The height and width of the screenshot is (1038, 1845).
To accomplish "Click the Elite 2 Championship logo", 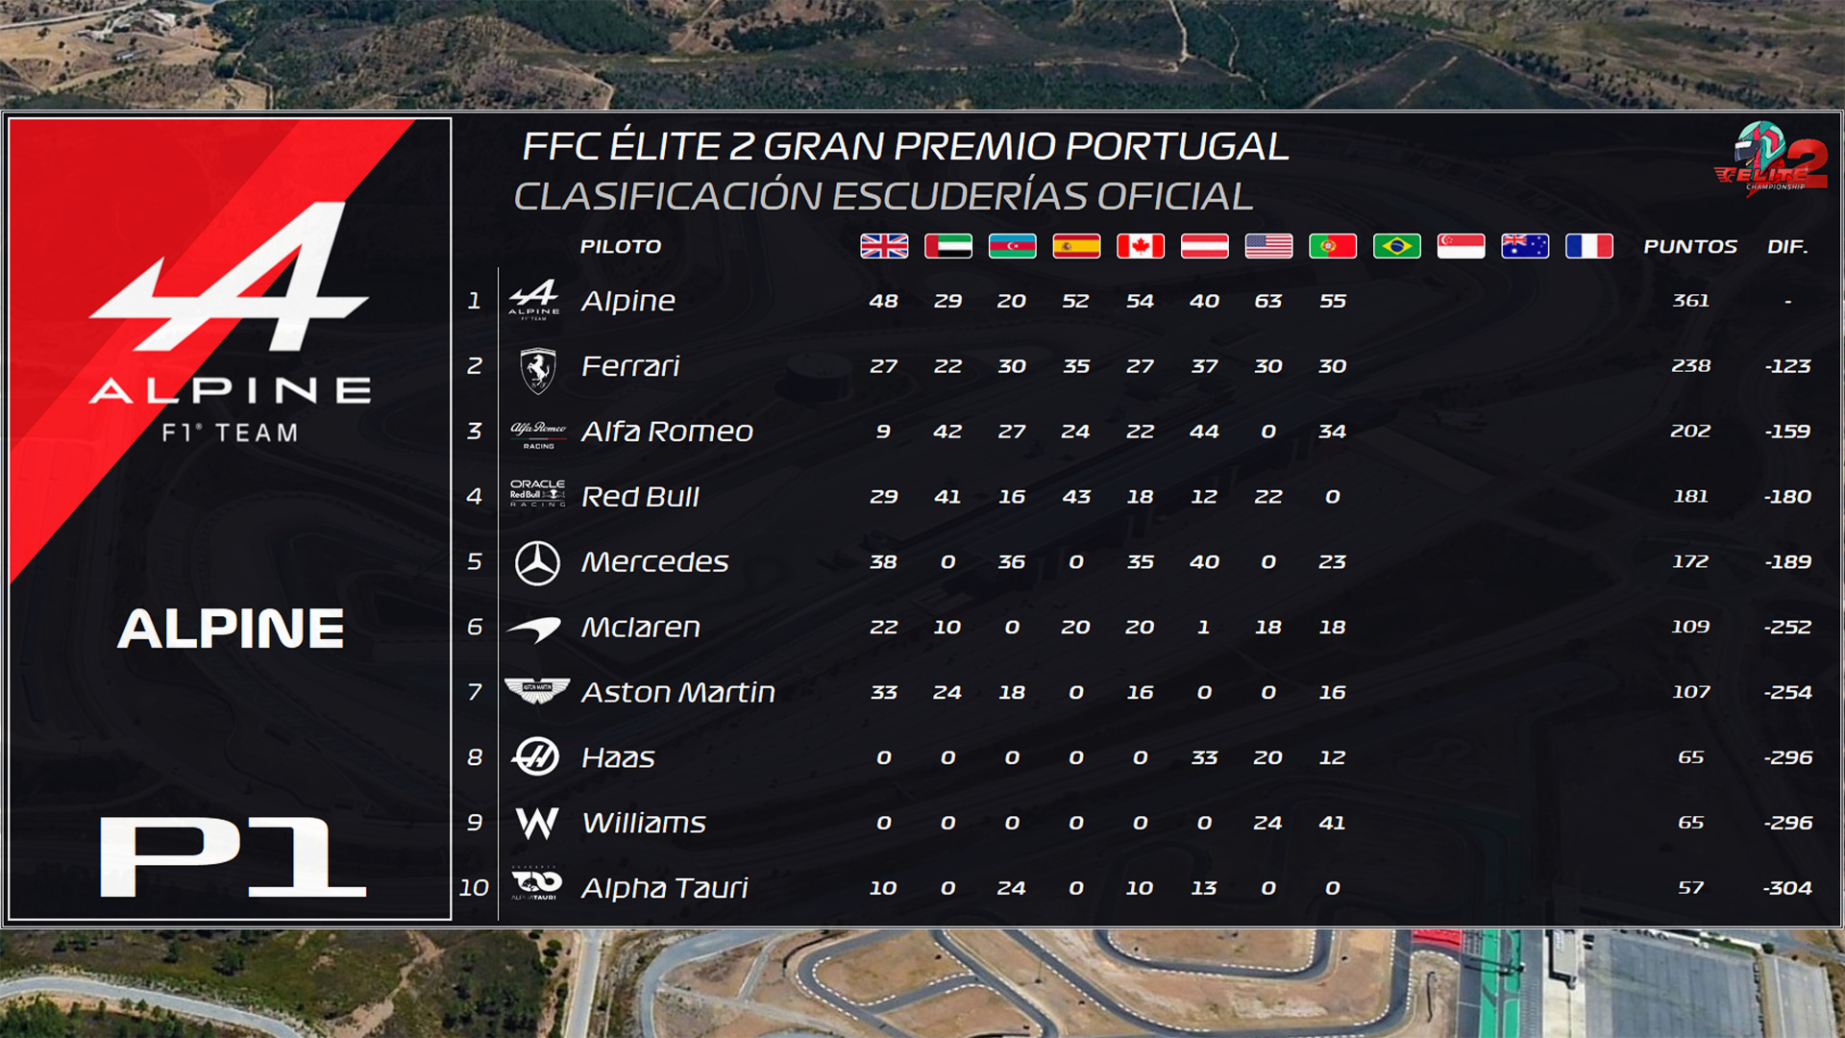I will point(1771,158).
